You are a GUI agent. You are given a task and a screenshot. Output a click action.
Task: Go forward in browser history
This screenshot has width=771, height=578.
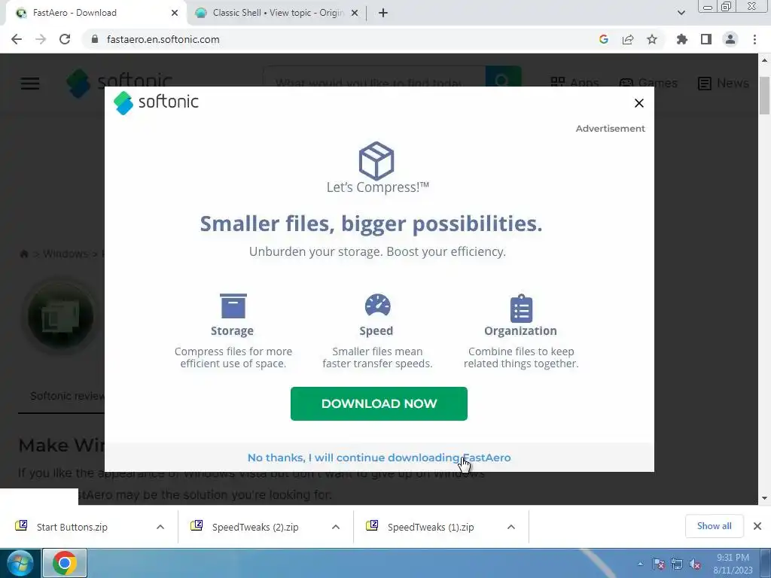click(41, 39)
